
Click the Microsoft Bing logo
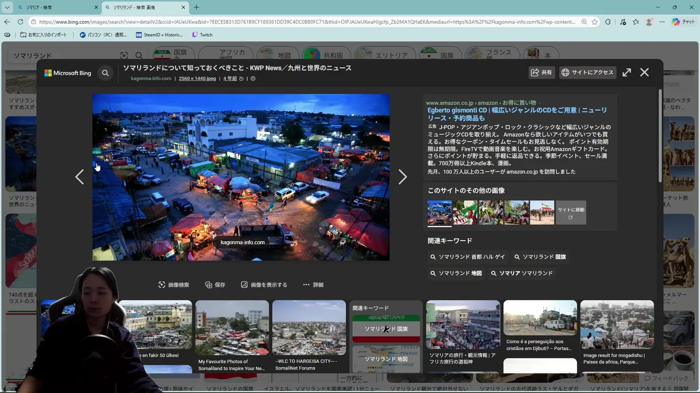pyautogui.click(x=68, y=73)
